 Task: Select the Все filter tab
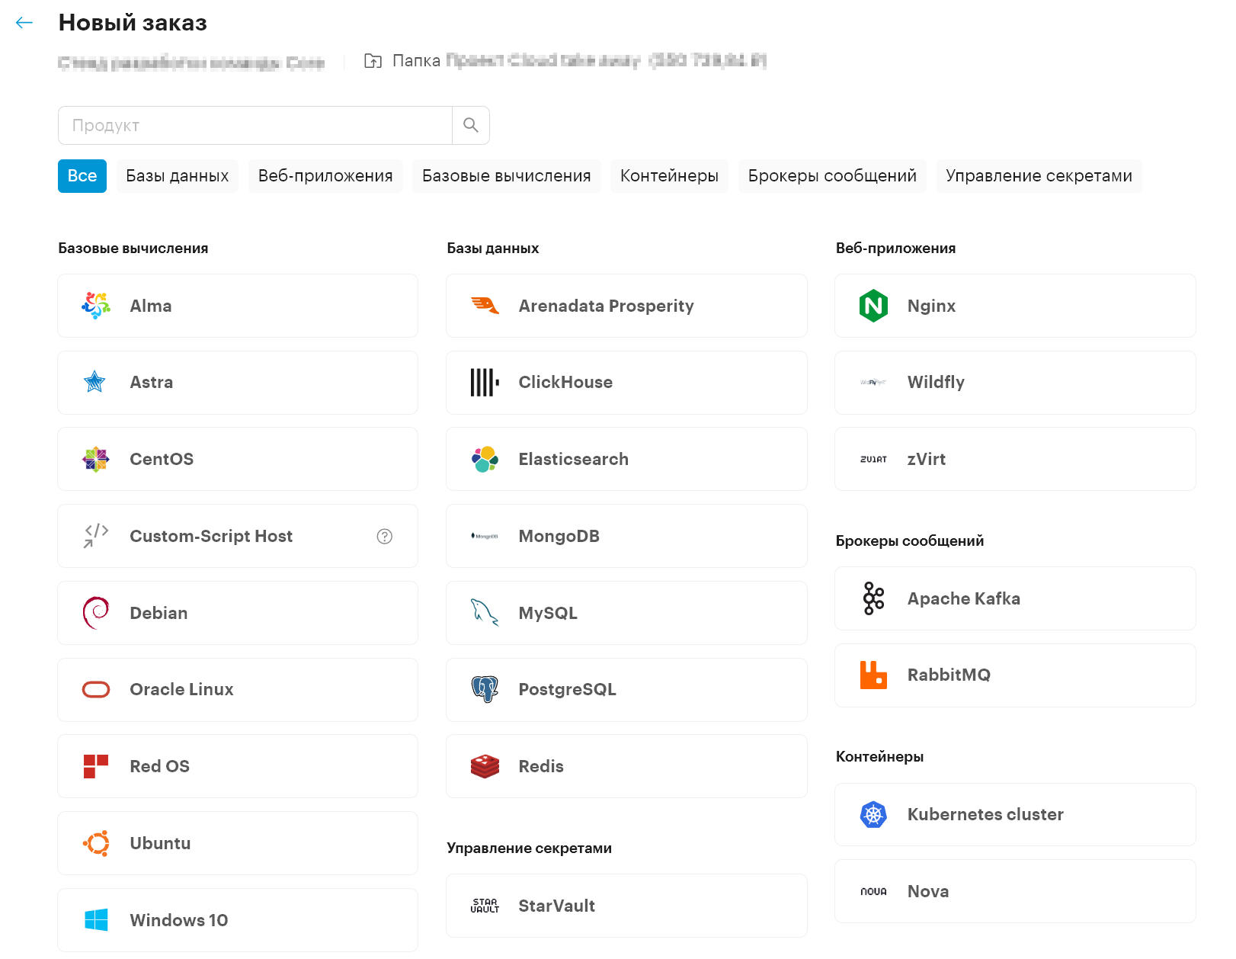(x=82, y=176)
